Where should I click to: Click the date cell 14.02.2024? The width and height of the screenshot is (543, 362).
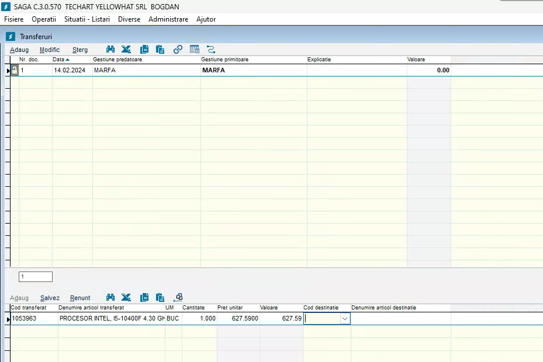tap(72, 70)
